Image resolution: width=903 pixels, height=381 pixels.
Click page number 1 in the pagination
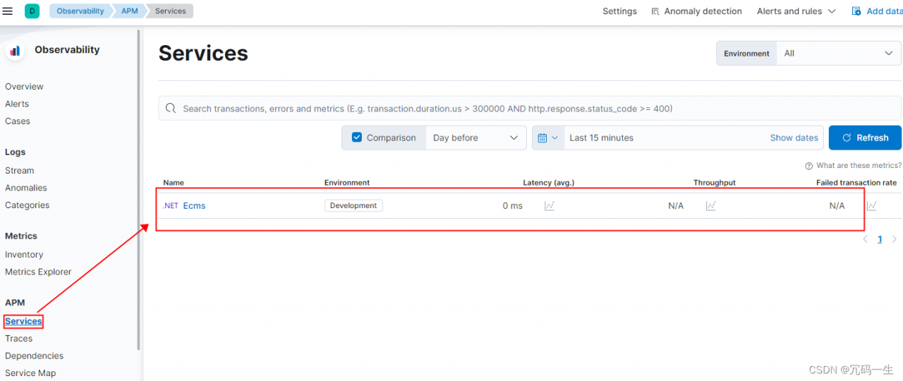click(x=880, y=239)
